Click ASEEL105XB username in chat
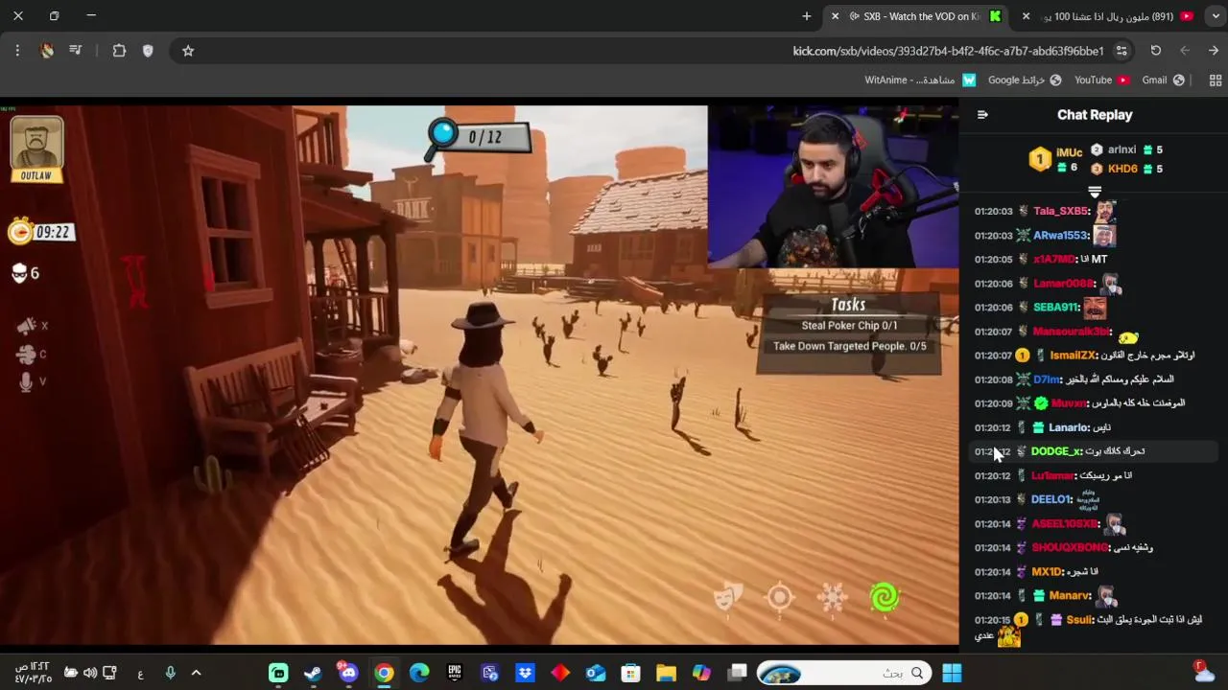The width and height of the screenshot is (1228, 690). click(x=1065, y=524)
